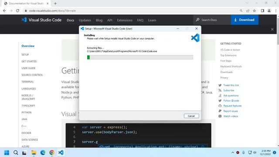Click the installation progress bar
The height and width of the screenshot is (157, 279).
click(x=140, y=57)
